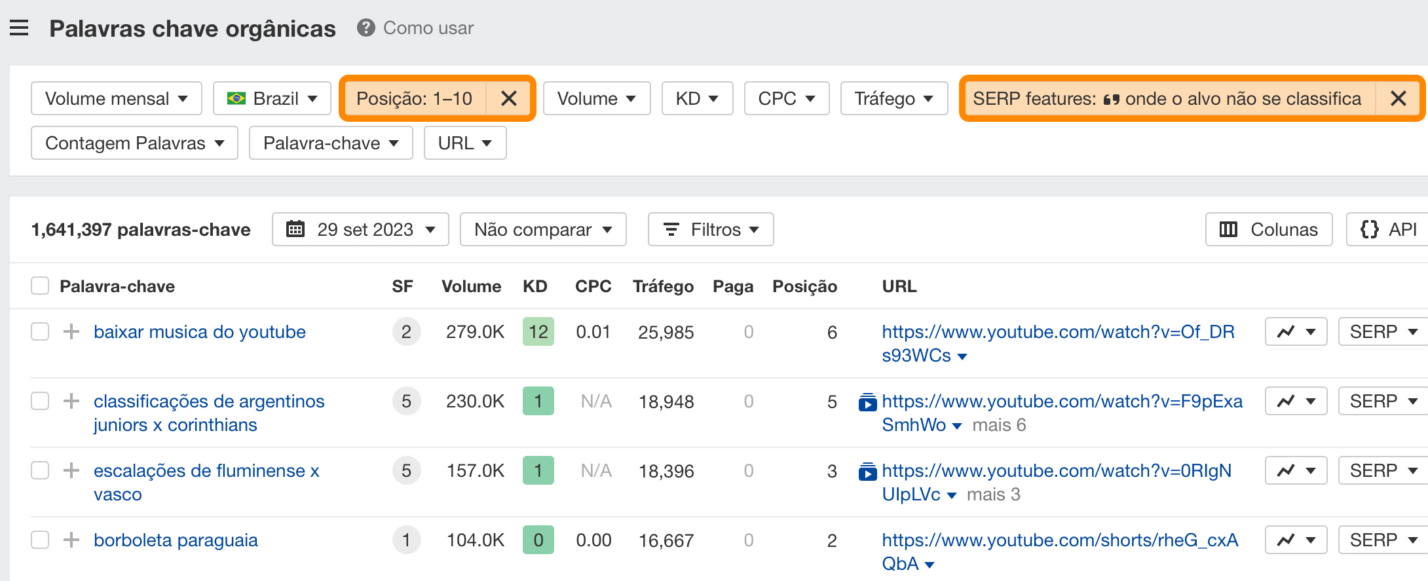Image resolution: width=1428 pixels, height=581 pixels.
Task: Sort by the Tráfego column header
Action: [662, 286]
